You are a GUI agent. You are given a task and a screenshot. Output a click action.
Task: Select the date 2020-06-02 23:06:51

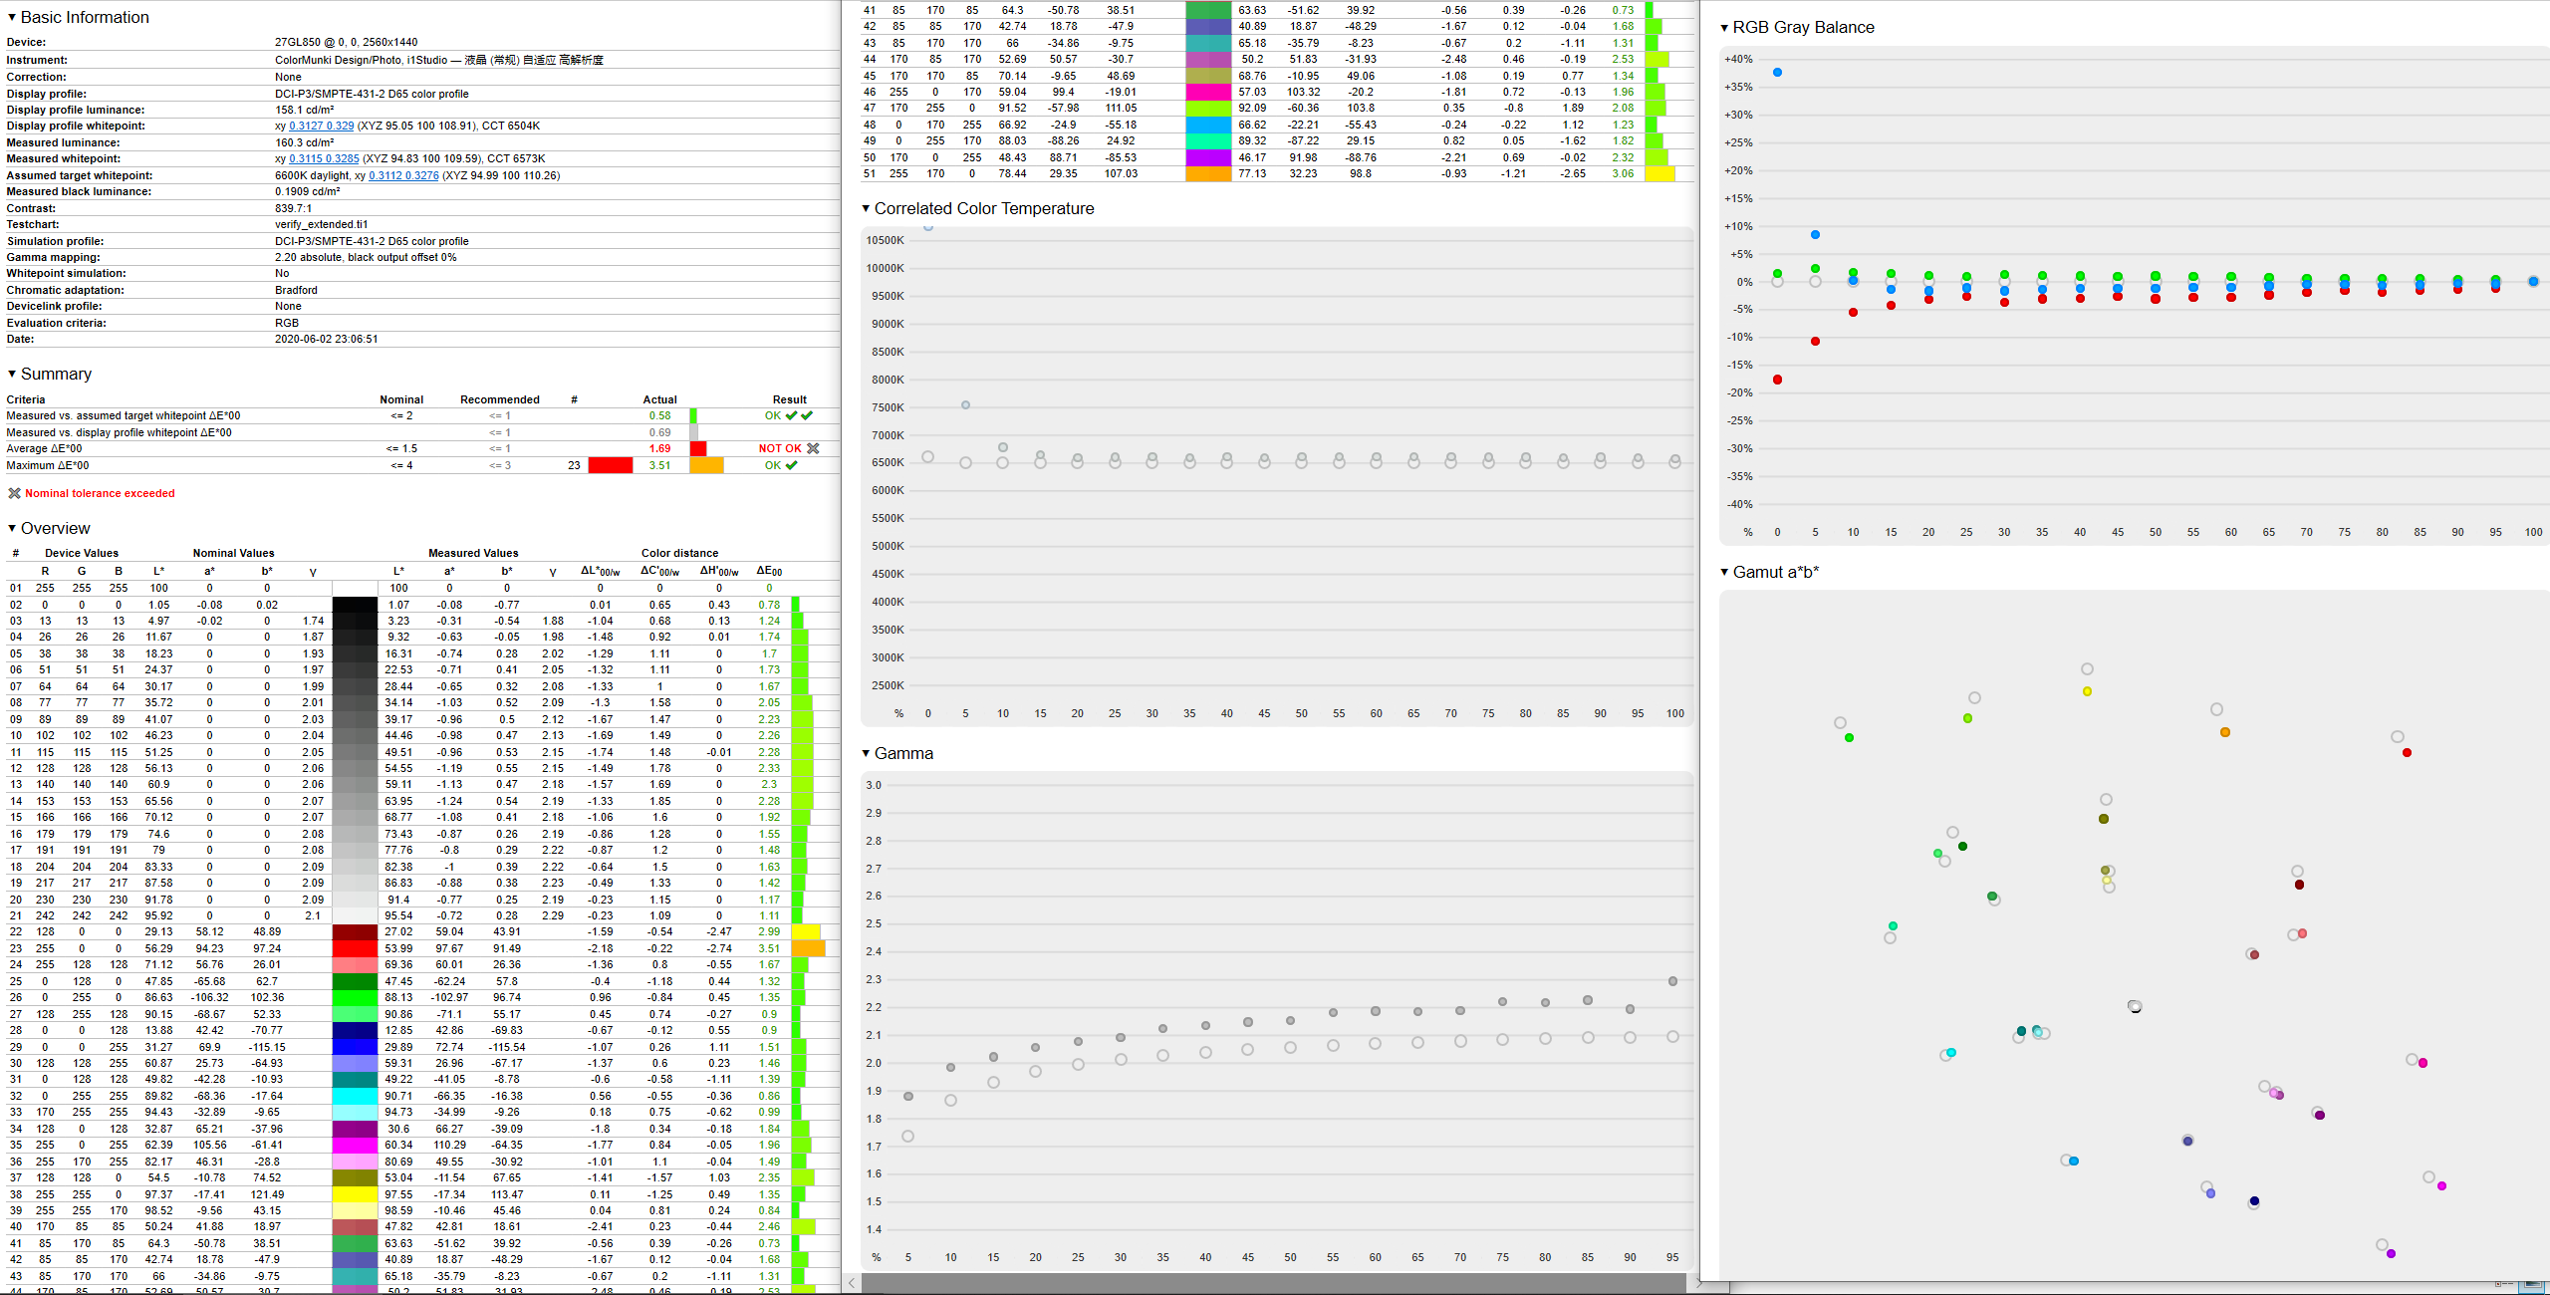(326, 339)
